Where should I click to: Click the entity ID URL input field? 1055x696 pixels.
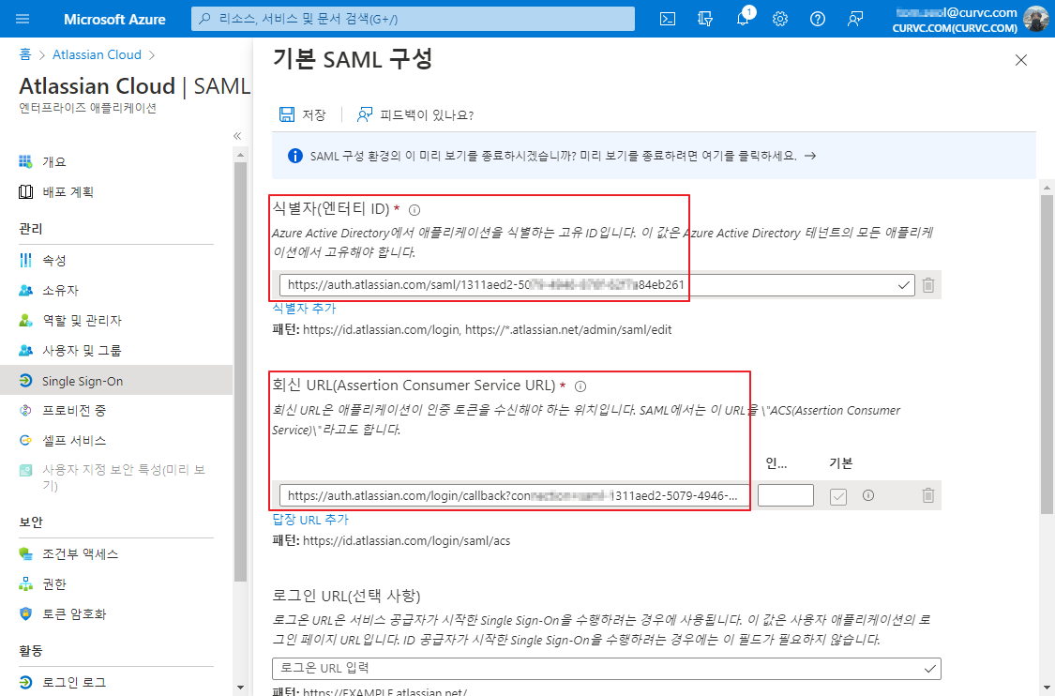point(596,285)
